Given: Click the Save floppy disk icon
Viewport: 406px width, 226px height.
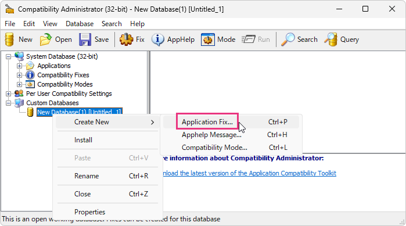Looking at the screenshot, I should tap(85, 40).
